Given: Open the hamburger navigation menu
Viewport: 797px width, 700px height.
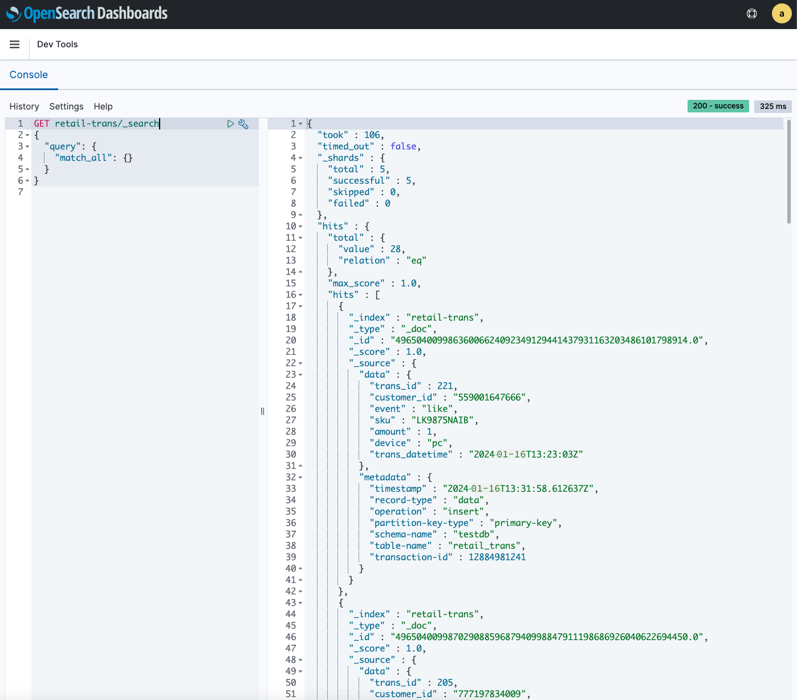Looking at the screenshot, I should 15,44.
